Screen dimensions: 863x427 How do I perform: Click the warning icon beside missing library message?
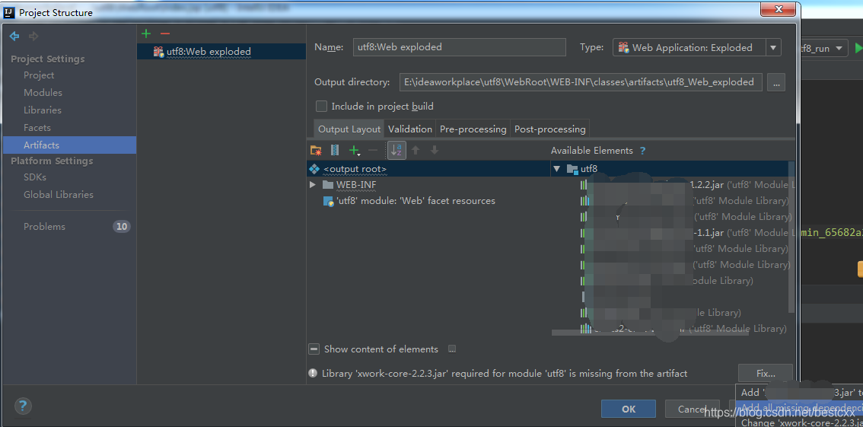tap(313, 374)
